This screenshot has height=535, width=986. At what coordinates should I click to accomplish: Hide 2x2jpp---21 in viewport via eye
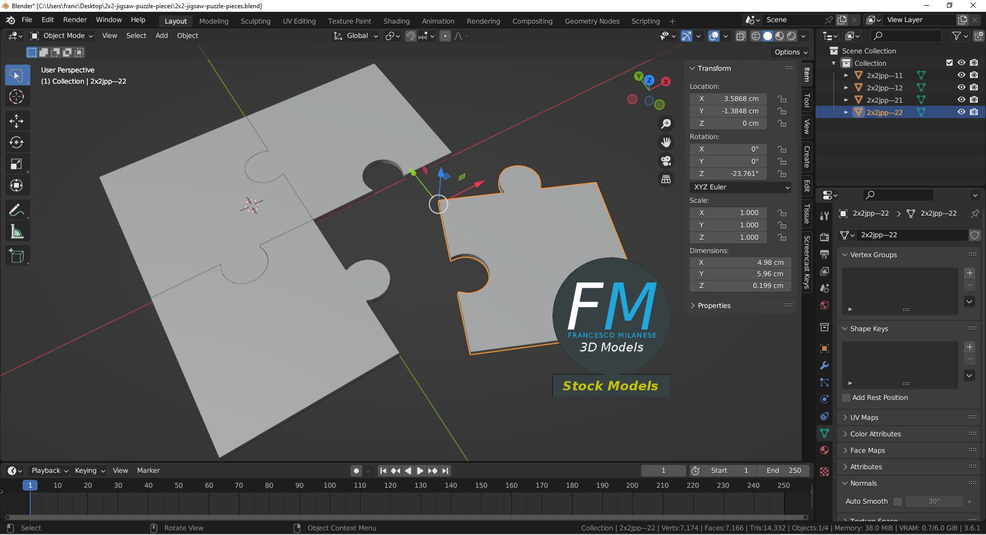pos(961,100)
